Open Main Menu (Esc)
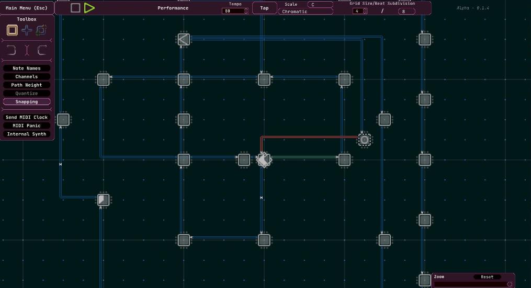Screen dimensions: 531x288 coord(27,8)
